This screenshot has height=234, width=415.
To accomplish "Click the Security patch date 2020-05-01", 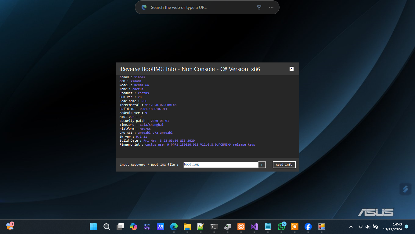I will click(x=160, y=121).
